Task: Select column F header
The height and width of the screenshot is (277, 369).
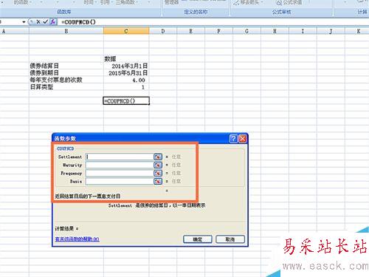Action: (219, 31)
